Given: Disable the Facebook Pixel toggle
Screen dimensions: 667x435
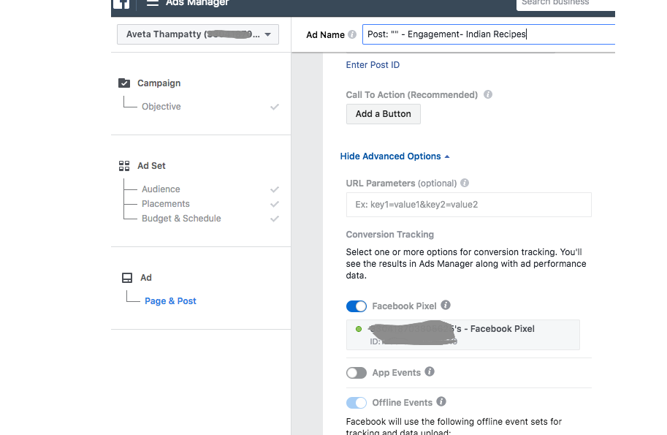Looking at the screenshot, I should [x=357, y=306].
